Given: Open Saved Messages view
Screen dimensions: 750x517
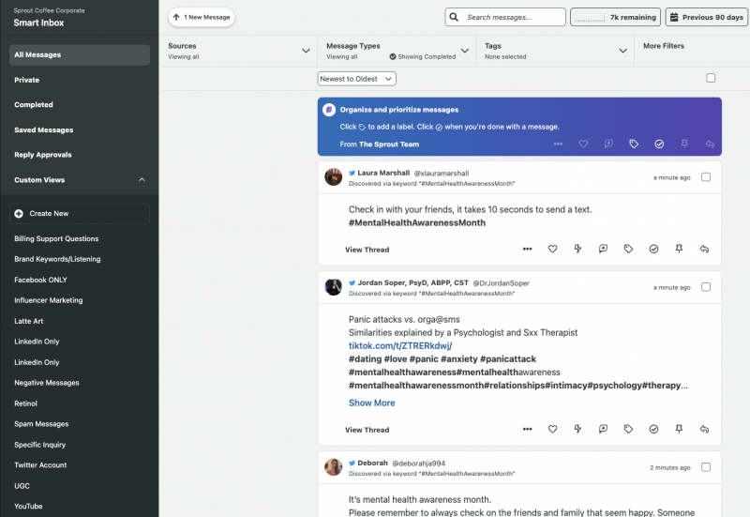Looking at the screenshot, I should click(43, 129).
